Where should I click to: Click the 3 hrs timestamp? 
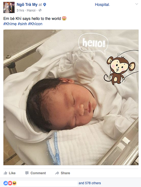[20, 10]
